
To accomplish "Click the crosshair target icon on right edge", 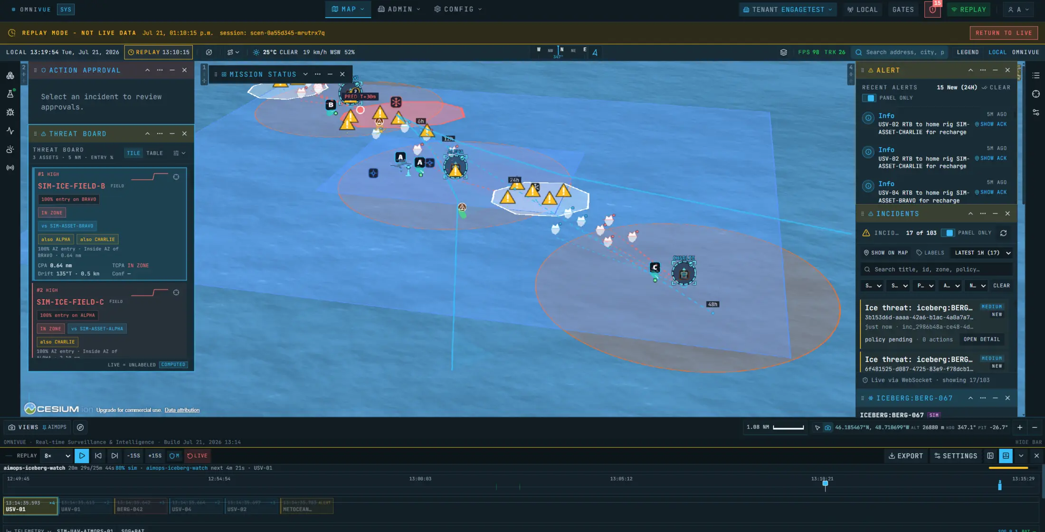I will [1036, 94].
